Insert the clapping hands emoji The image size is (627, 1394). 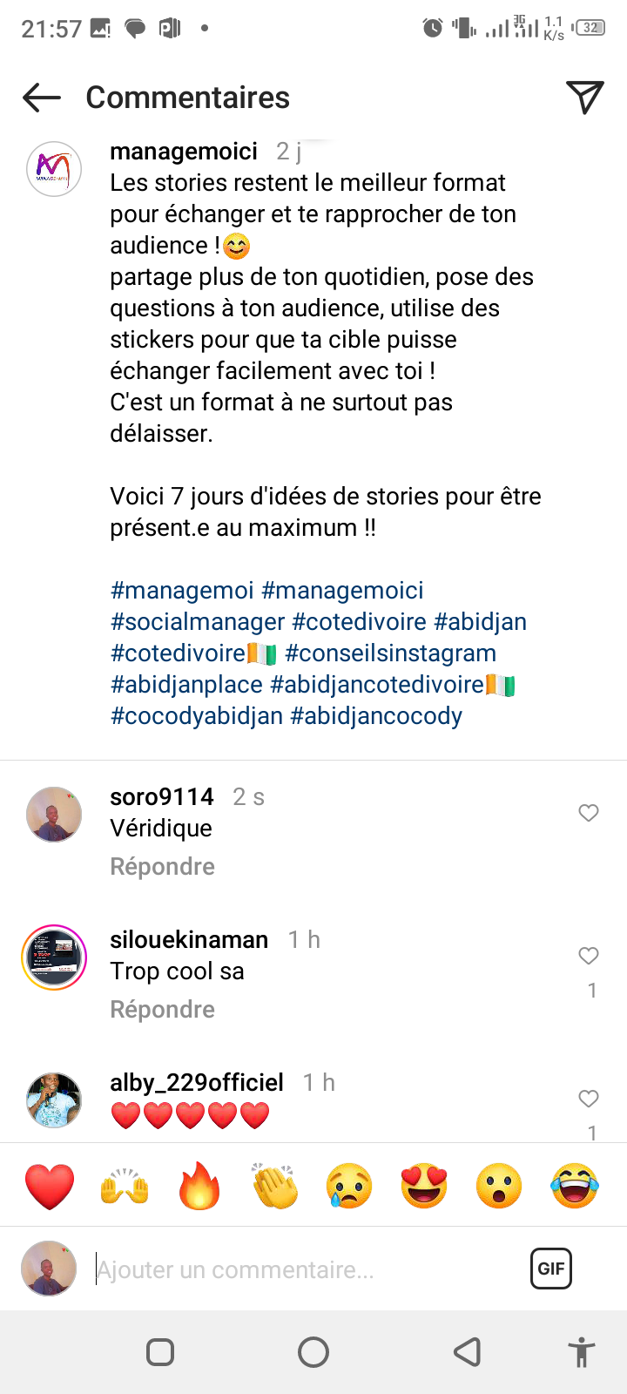(274, 1186)
